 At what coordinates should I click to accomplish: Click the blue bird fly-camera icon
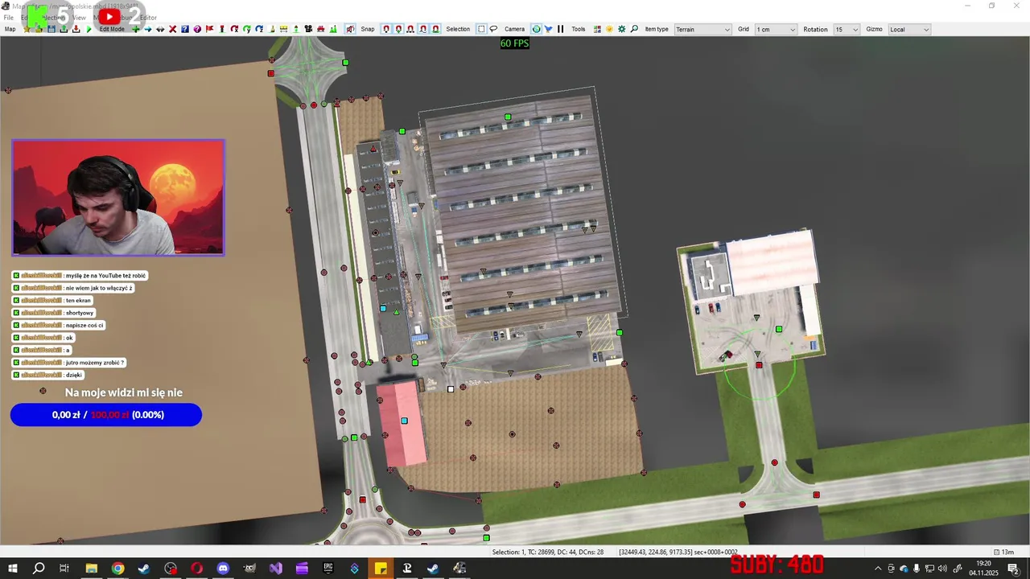[x=548, y=29]
